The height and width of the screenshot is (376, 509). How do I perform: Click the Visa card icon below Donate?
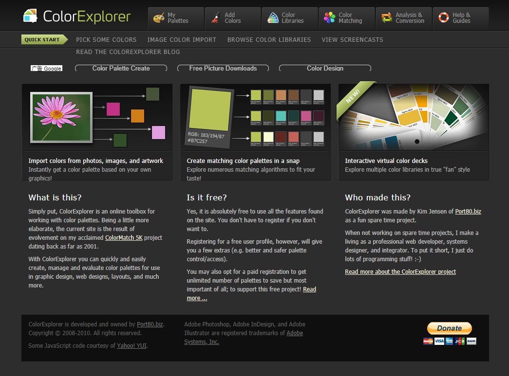[439, 341]
